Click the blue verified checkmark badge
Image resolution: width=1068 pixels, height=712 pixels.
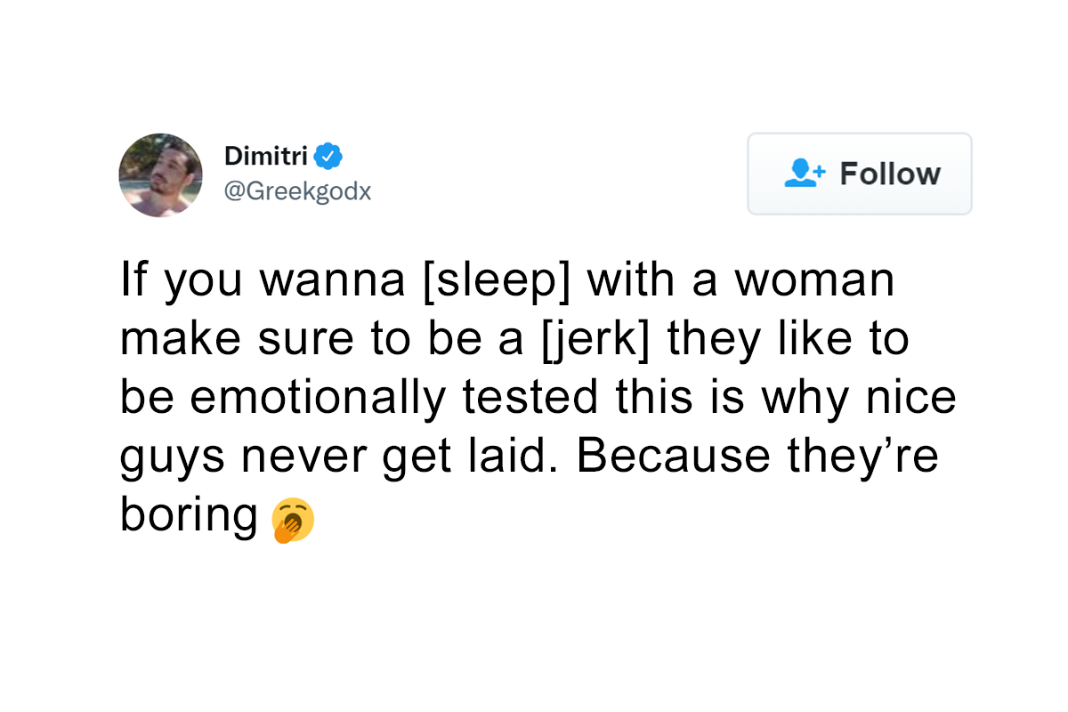click(328, 154)
